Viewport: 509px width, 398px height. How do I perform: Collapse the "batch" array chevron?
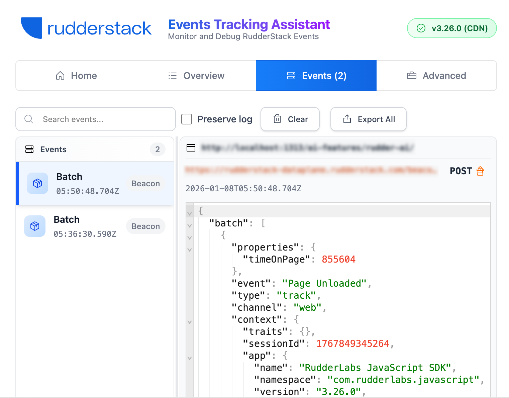[190, 226]
